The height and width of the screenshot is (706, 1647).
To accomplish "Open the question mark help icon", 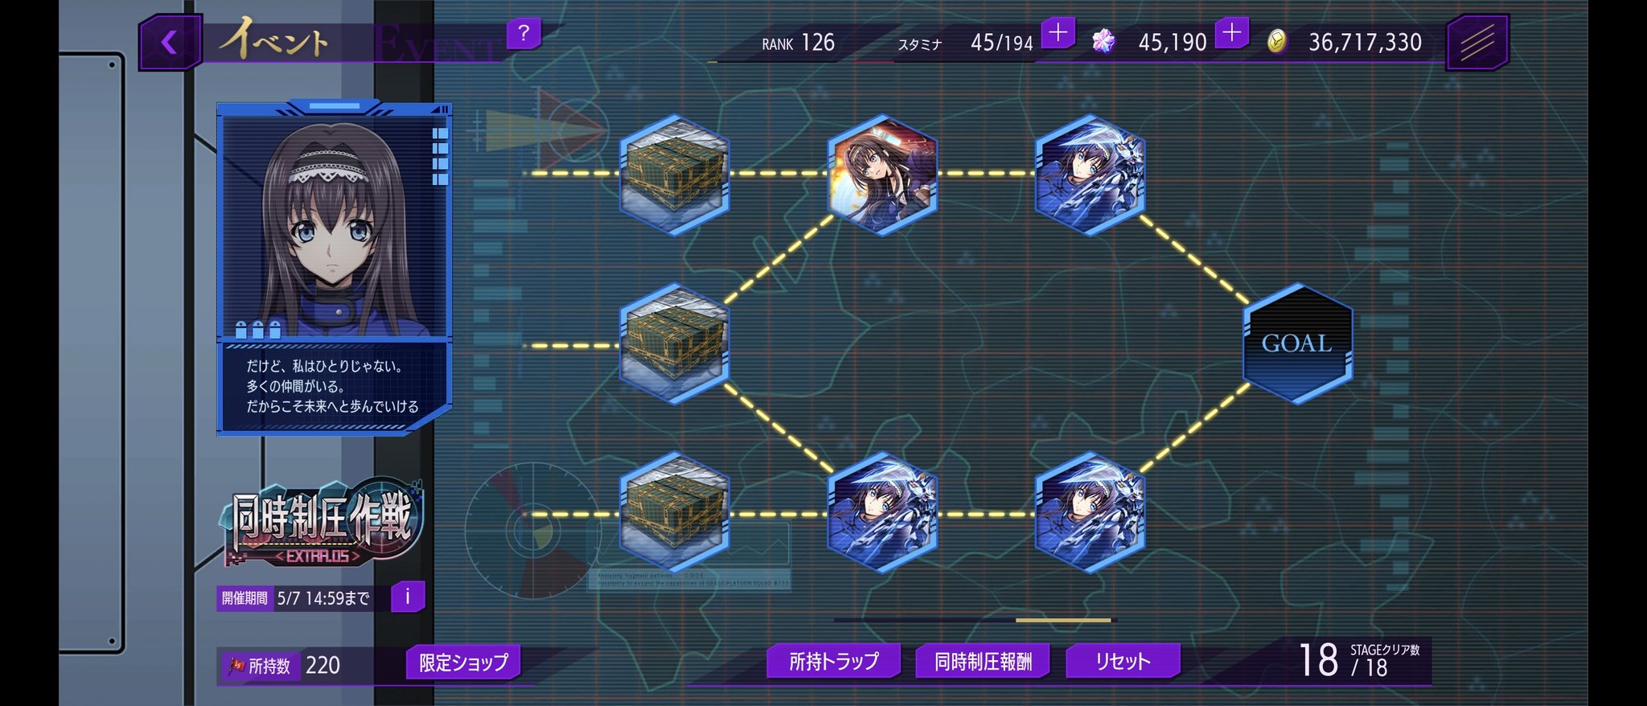I will pos(524,34).
